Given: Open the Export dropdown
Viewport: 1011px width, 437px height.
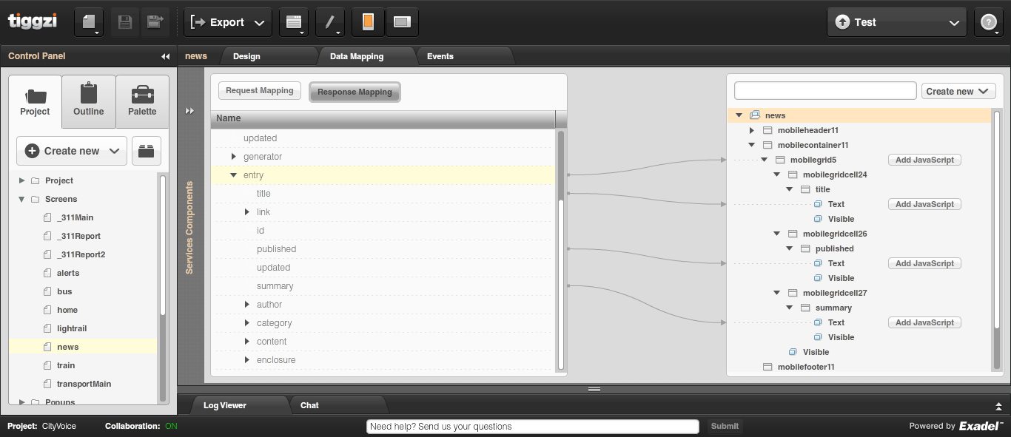Looking at the screenshot, I should click(227, 22).
